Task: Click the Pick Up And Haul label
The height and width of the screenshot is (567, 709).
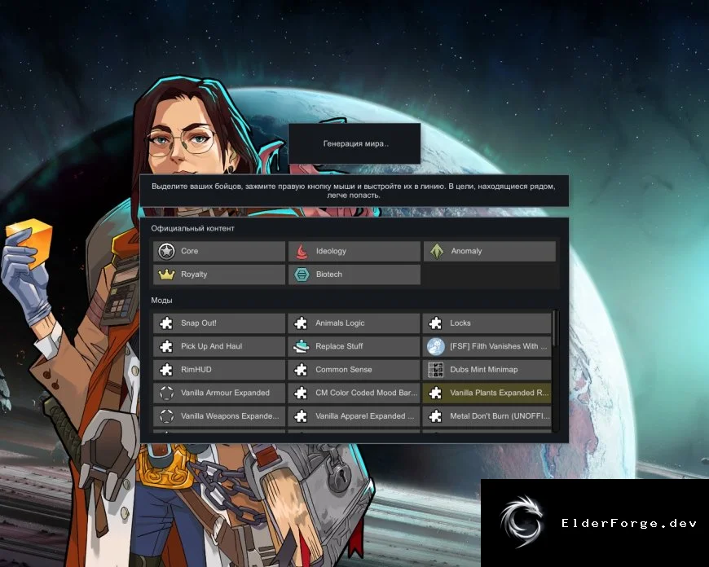Action: click(x=212, y=346)
